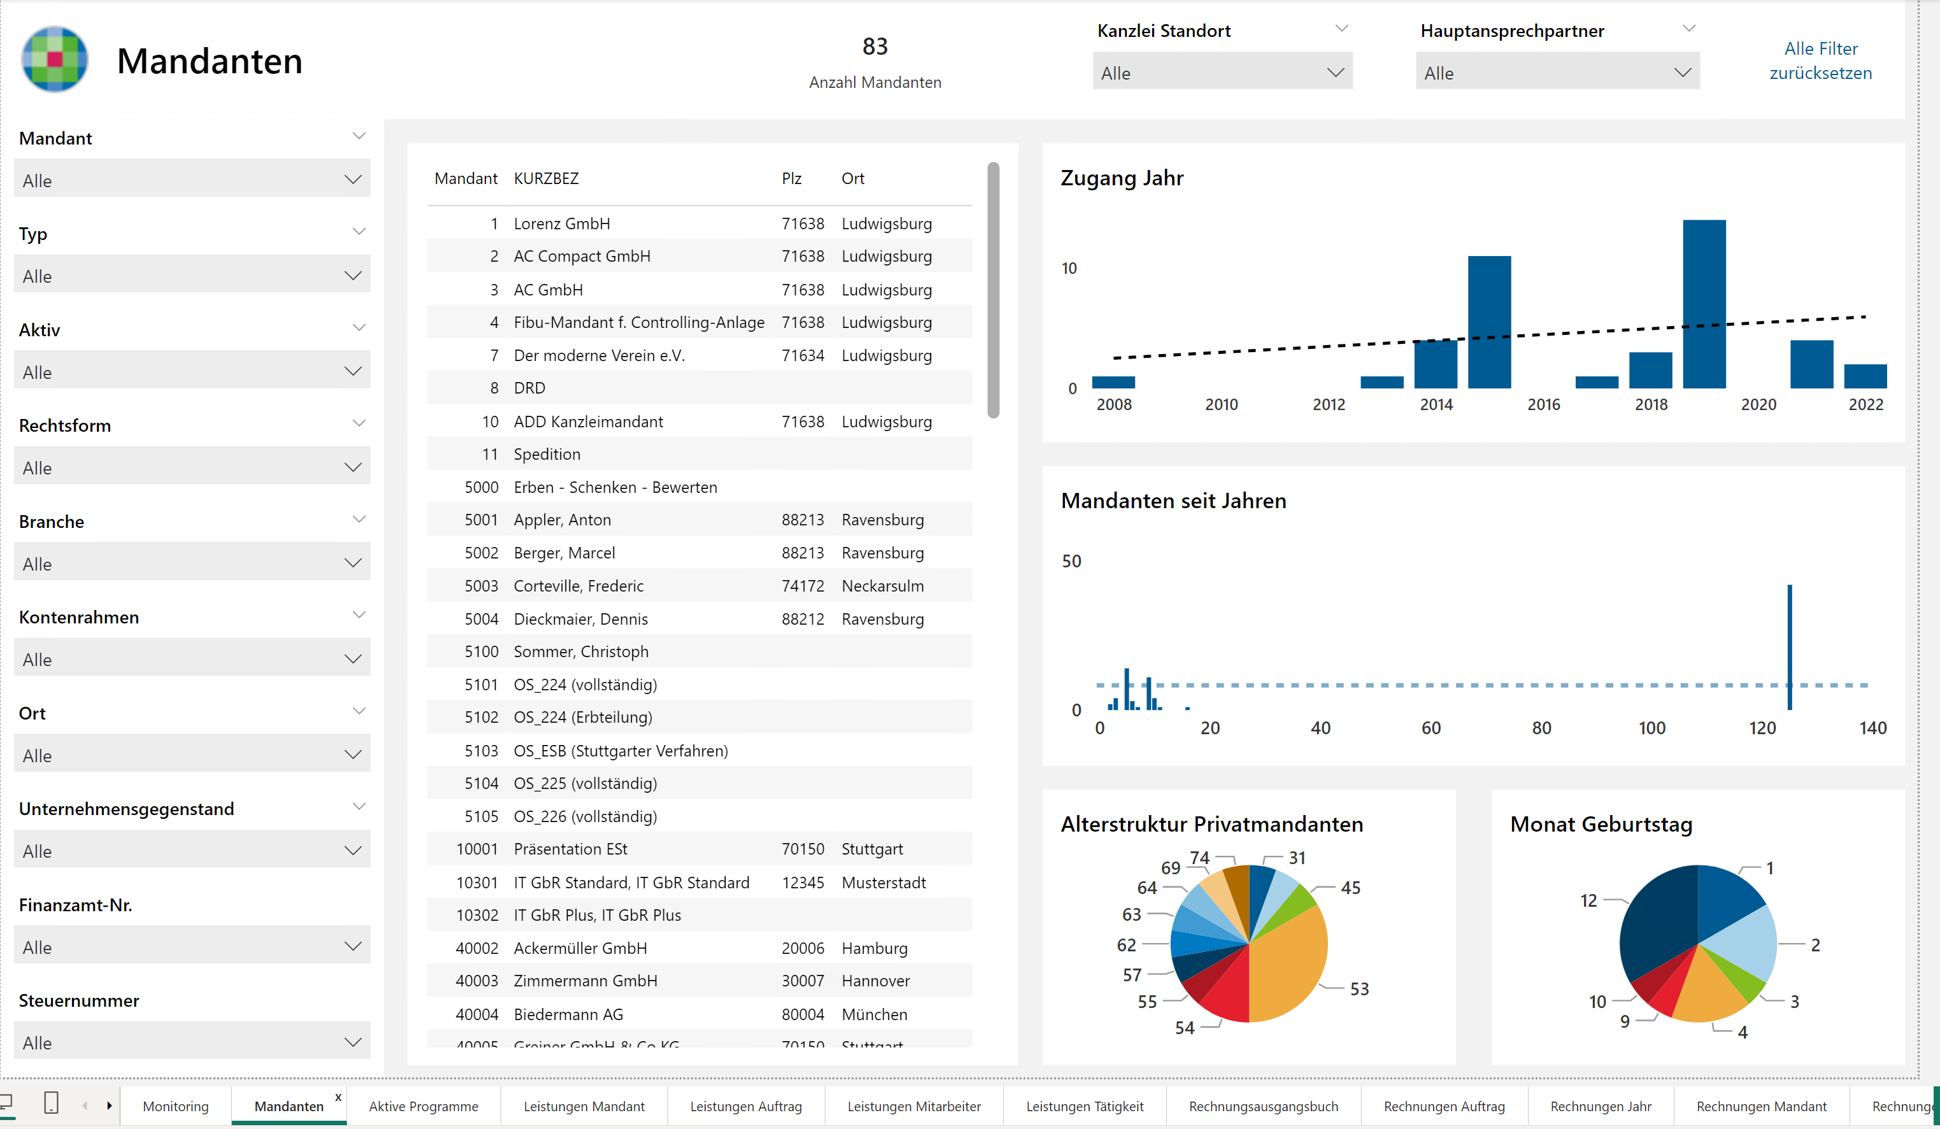This screenshot has width=1940, height=1129.
Task: Select the Ackermüller GmbH table row
Action: click(x=699, y=948)
